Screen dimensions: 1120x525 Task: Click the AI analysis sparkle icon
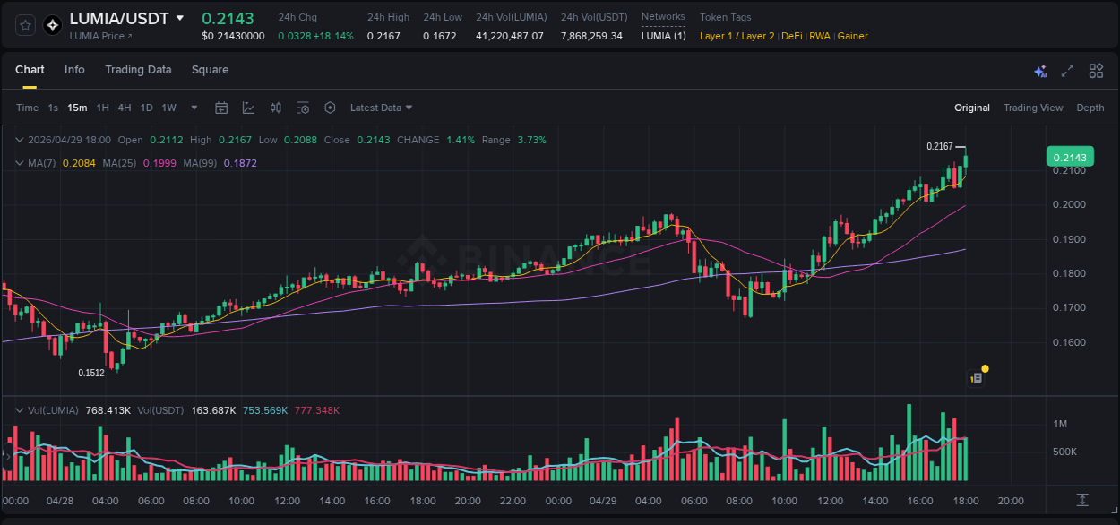click(x=1040, y=71)
